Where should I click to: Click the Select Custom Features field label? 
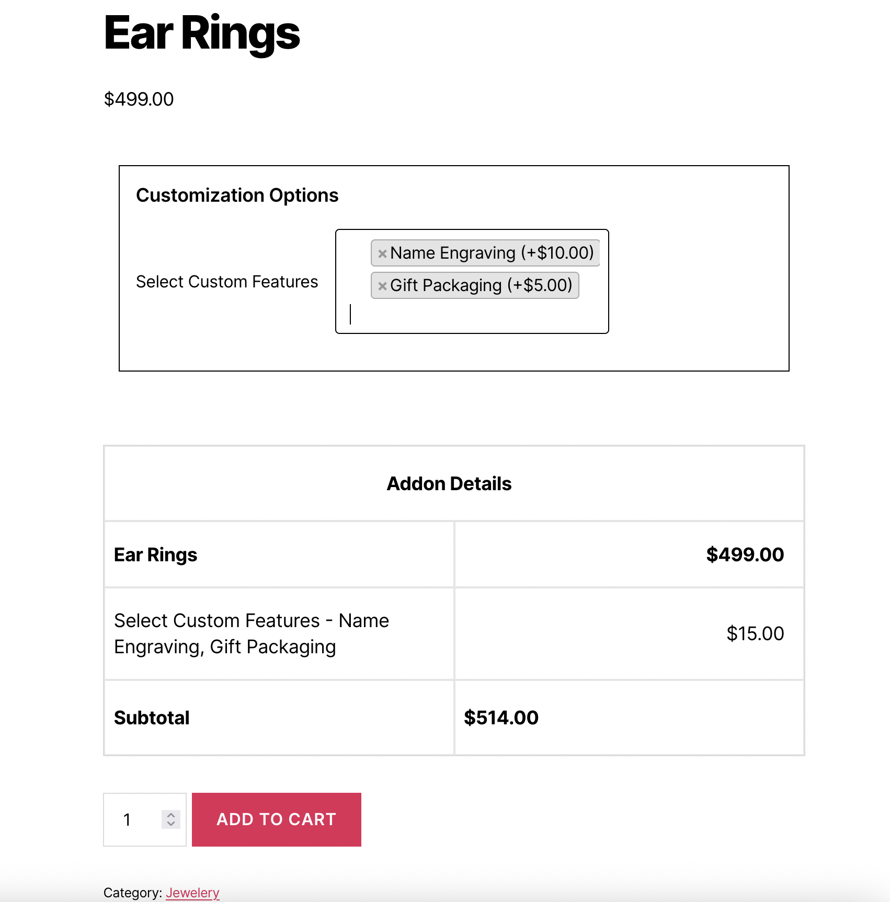tap(227, 282)
